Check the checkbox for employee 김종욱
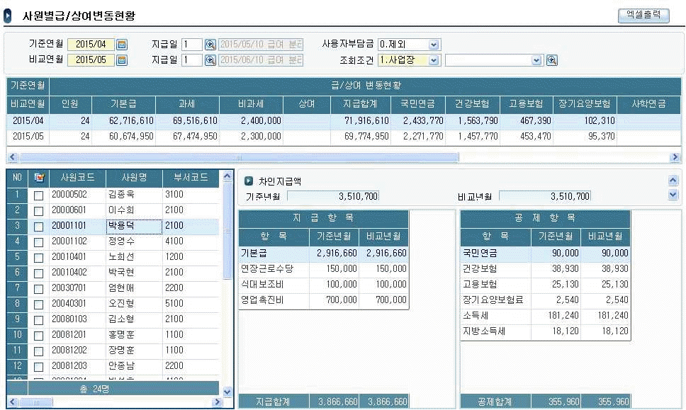The image size is (686, 410). pos(39,195)
